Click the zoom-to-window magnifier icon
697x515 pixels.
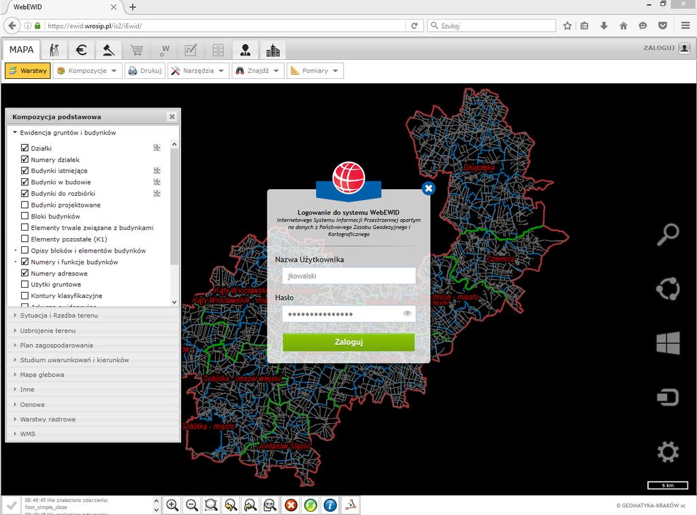[x=211, y=505]
